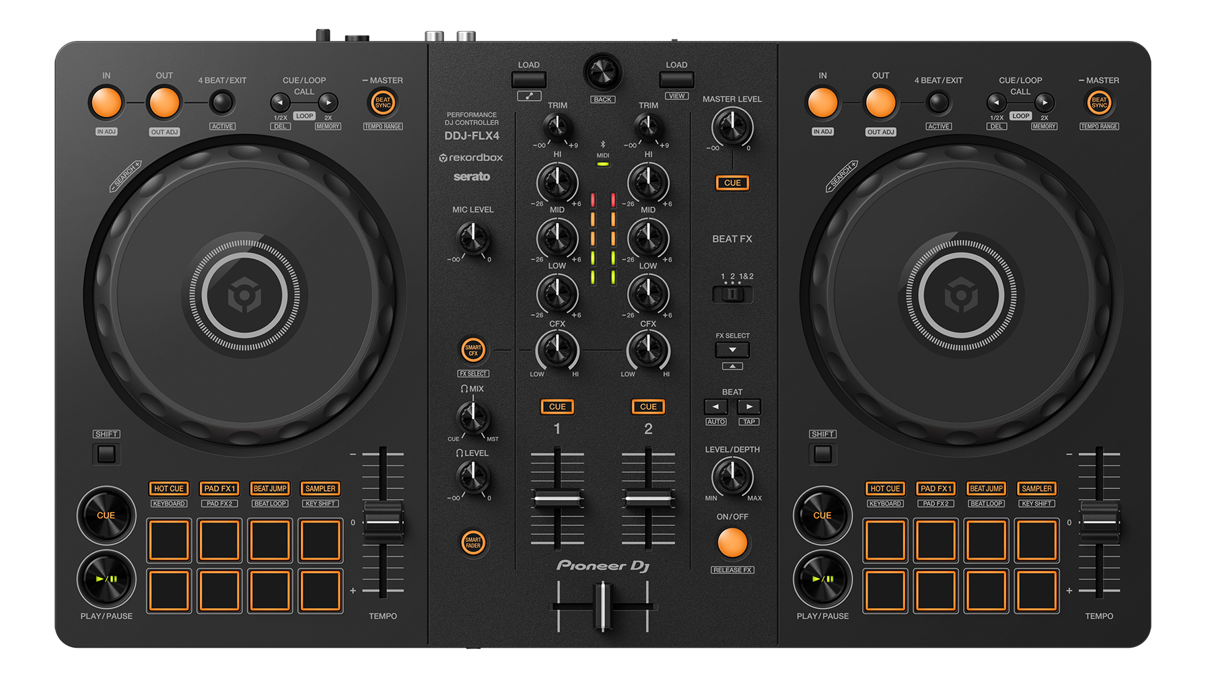Adjust channel 2 HI EQ knob
This screenshot has width=1206, height=678.
coord(648,182)
